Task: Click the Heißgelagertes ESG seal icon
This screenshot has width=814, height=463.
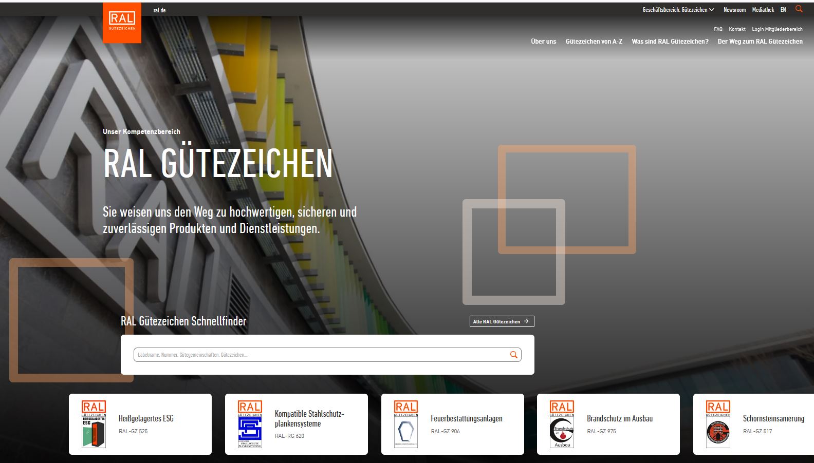Action: [94, 424]
